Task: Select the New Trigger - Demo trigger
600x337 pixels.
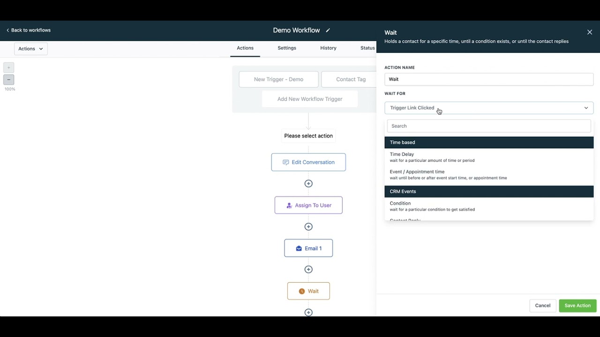Action: 278,79
